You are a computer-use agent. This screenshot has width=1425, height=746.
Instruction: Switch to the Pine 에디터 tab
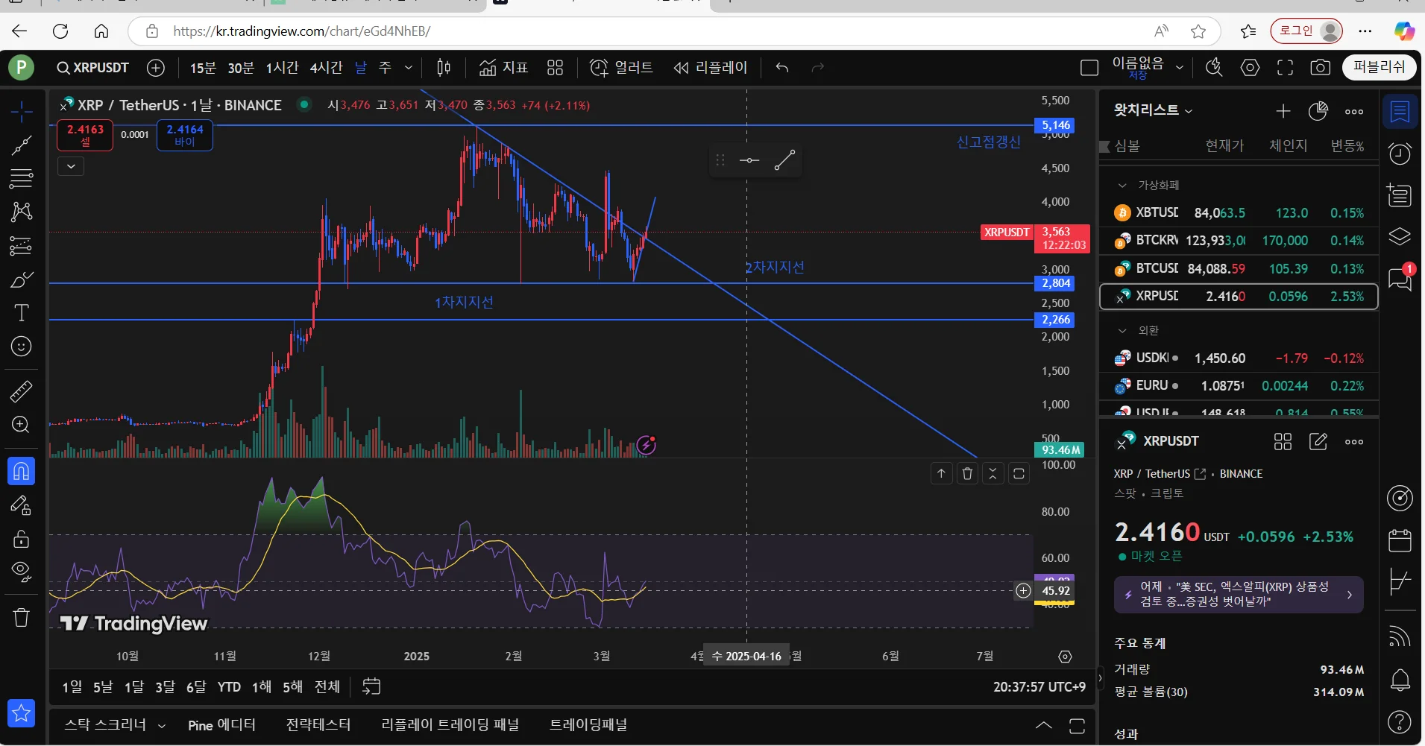[221, 725]
